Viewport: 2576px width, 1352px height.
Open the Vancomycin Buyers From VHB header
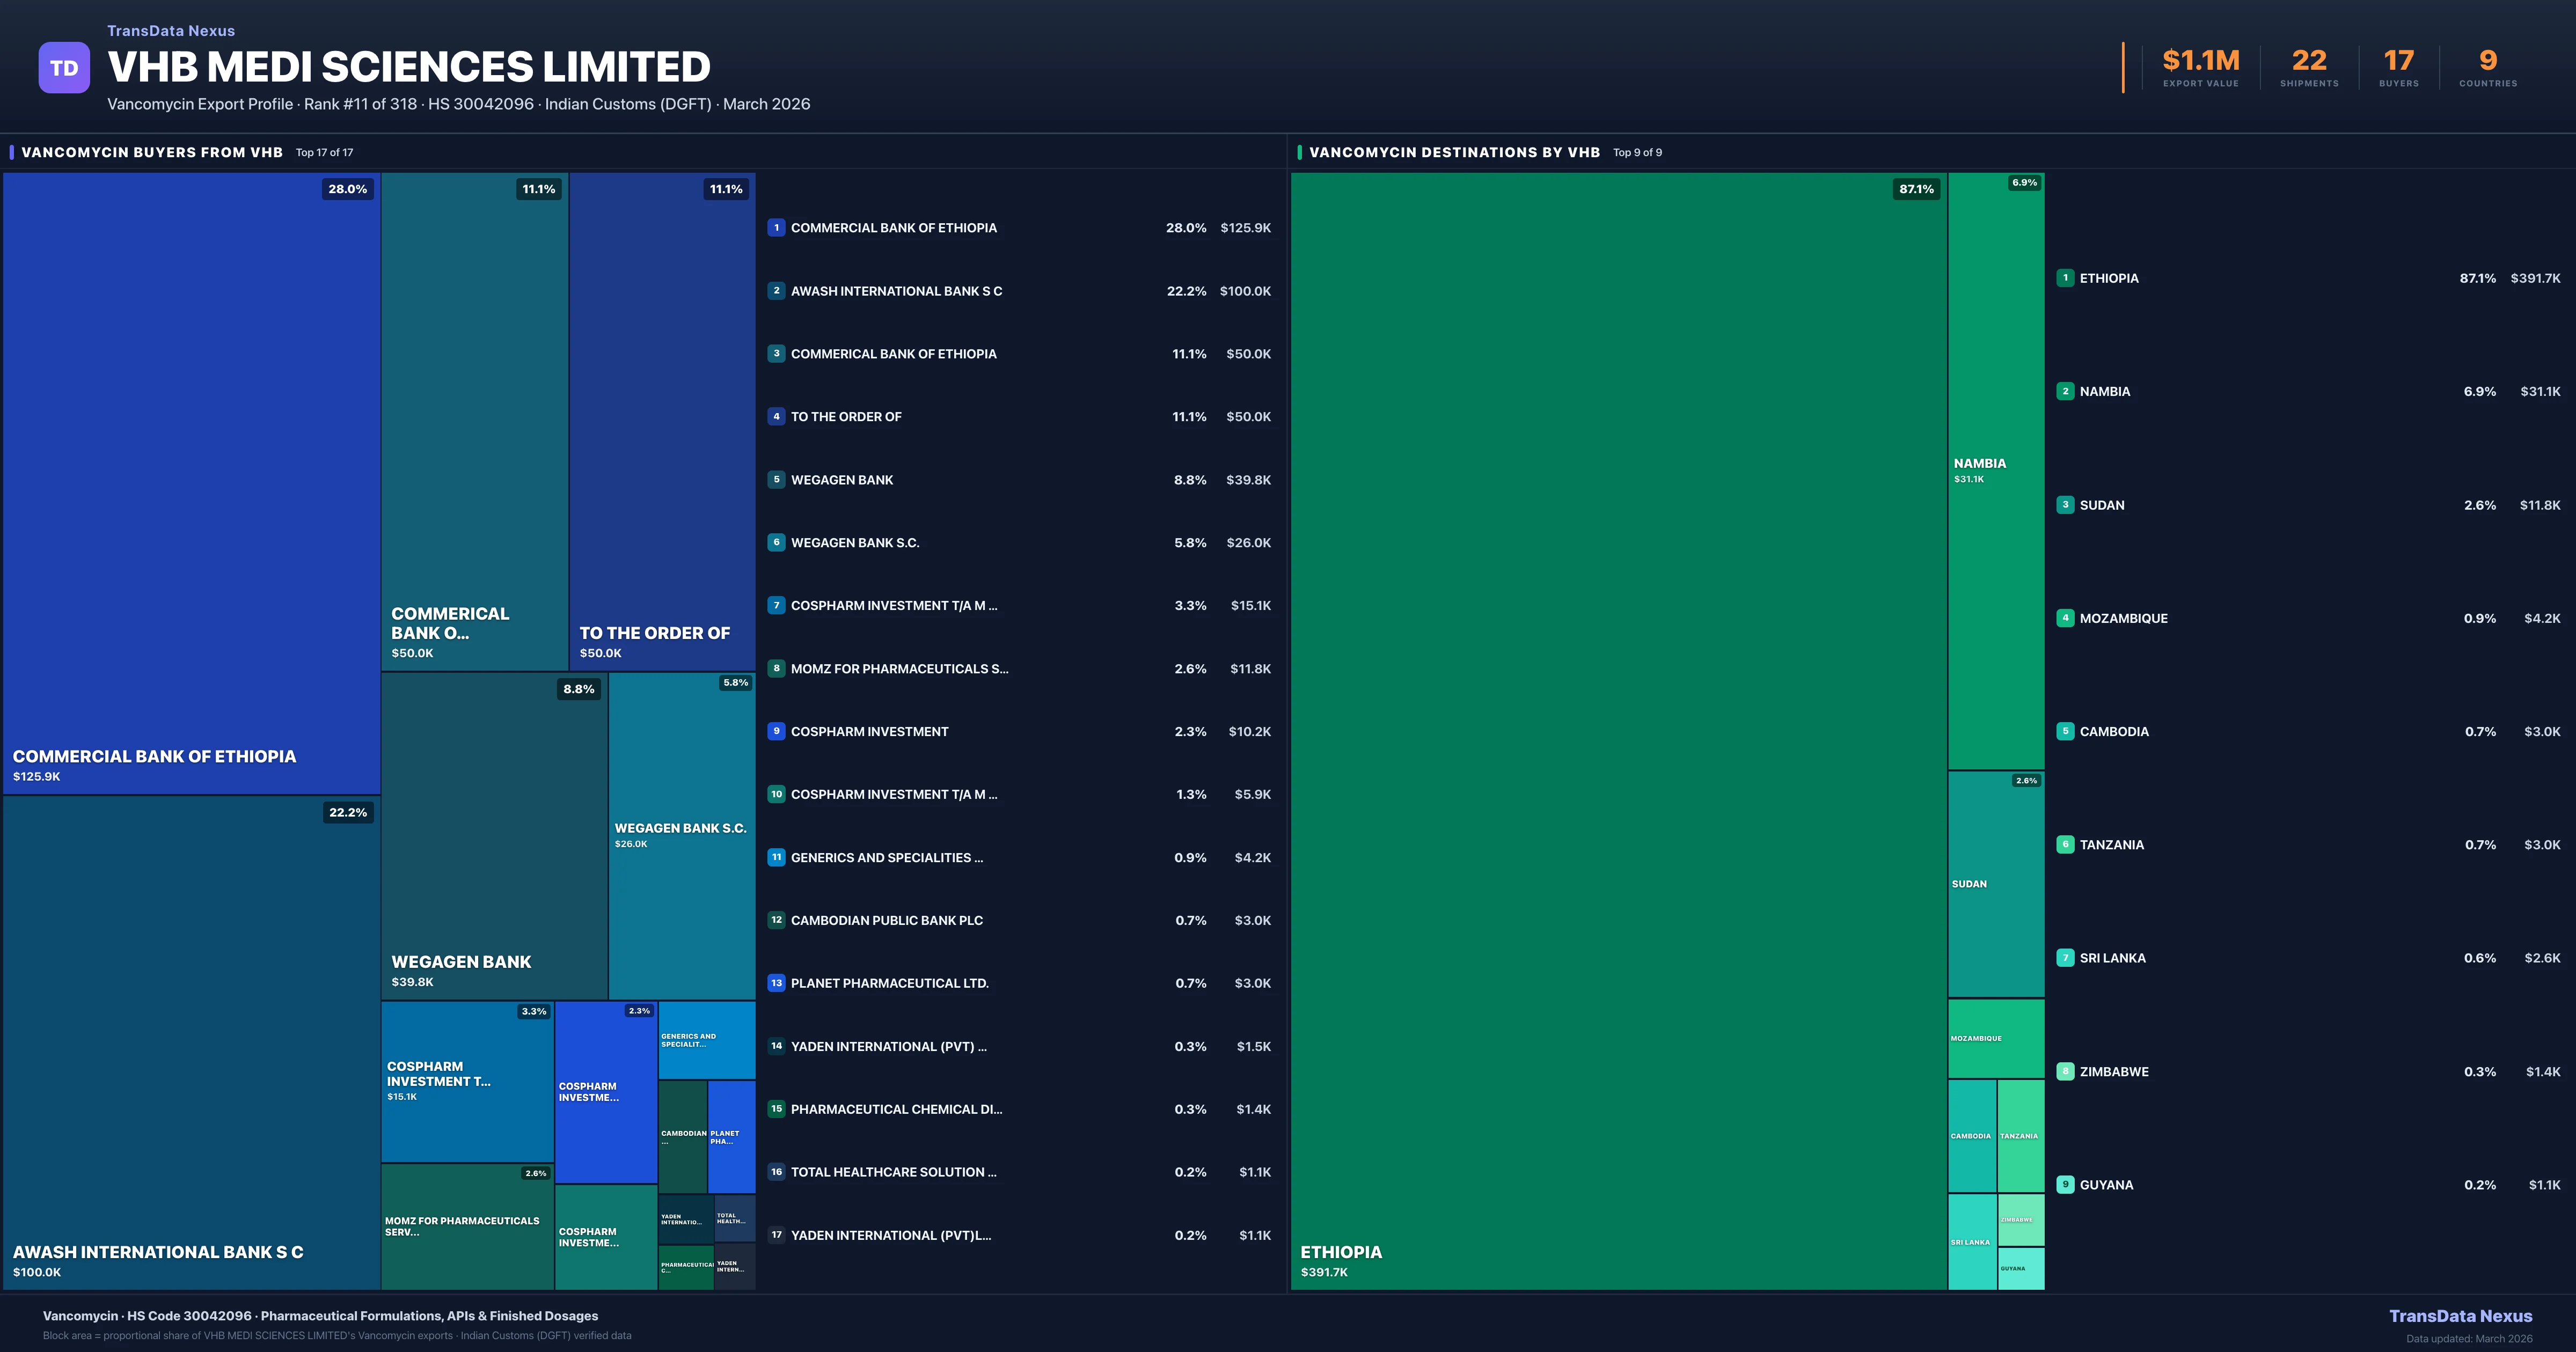point(152,153)
